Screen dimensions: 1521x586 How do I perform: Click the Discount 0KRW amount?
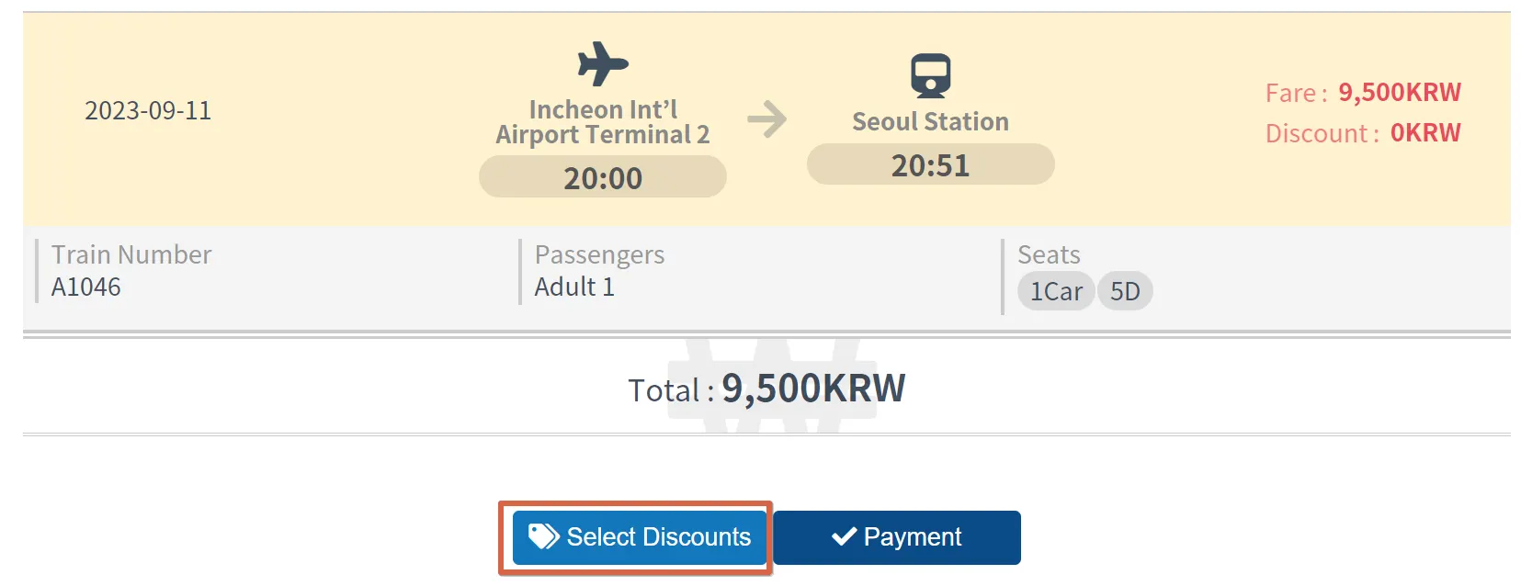(x=1425, y=133)
